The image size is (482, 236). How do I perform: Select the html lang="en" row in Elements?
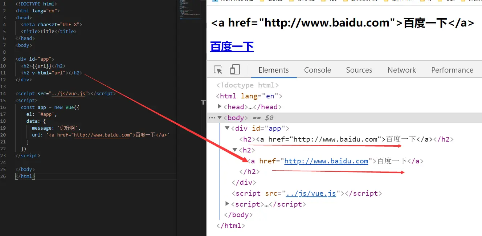tap(249, 96)
